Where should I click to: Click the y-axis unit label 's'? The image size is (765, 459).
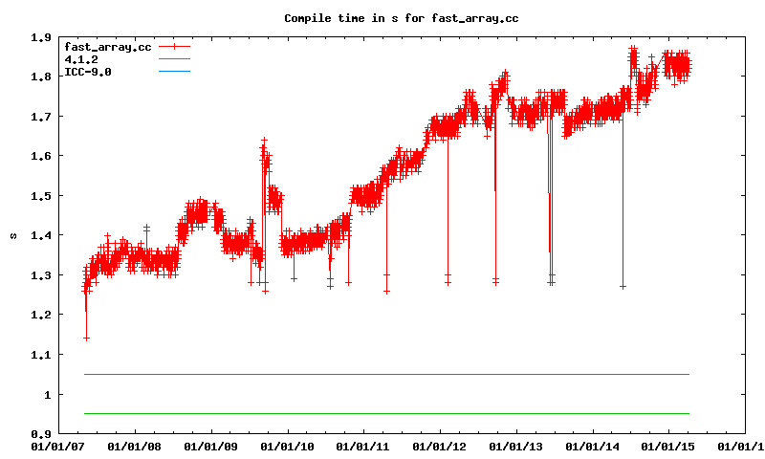[x=12, y=235]
